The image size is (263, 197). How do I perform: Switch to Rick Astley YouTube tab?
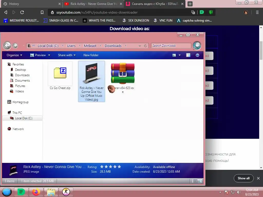pyautogui.click(x=93, y=4)
